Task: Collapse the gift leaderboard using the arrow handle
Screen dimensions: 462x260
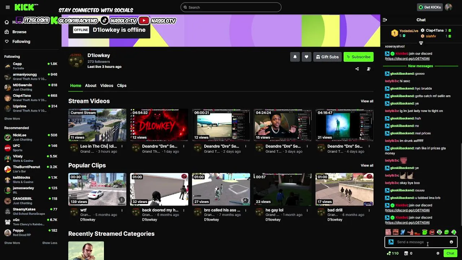Action: tap(421, 43)
